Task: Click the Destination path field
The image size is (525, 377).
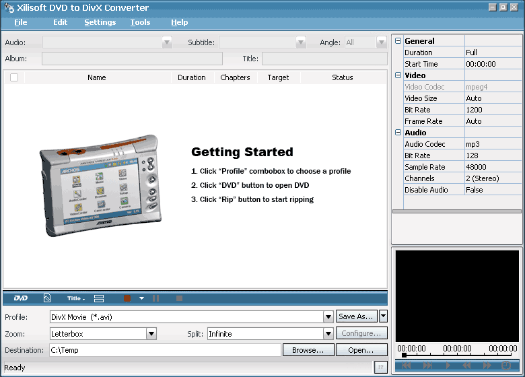Action: [166, 350]
